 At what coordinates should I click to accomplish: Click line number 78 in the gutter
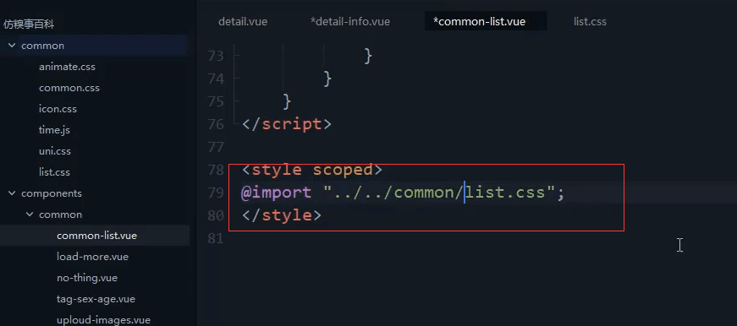[216, 170]
